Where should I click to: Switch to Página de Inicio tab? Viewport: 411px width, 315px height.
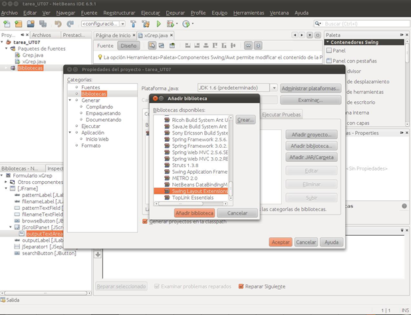pyautogui.click(x=113, y=35)
